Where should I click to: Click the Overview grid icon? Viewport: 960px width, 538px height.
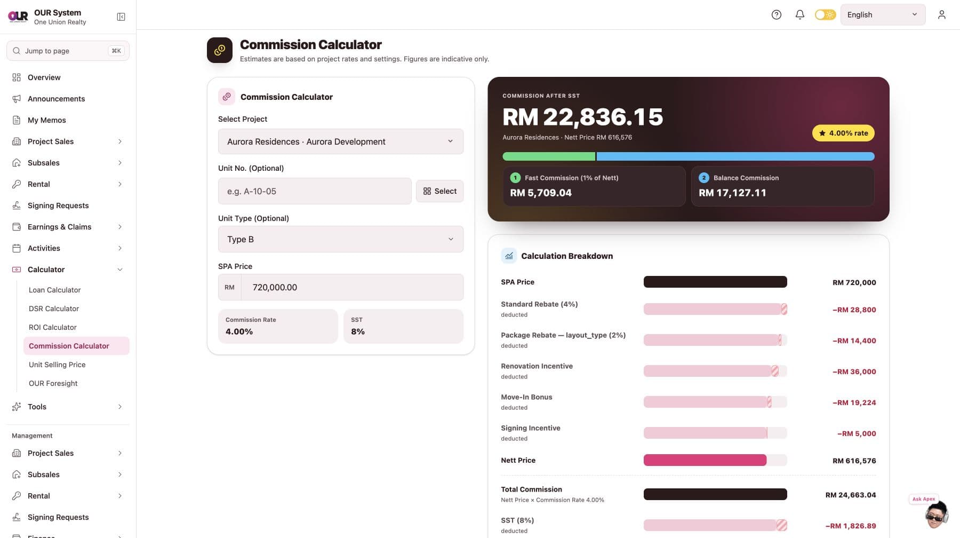coord(17,77)
